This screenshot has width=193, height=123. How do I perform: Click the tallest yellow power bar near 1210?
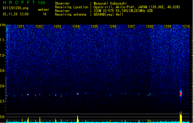coord(181,117)
